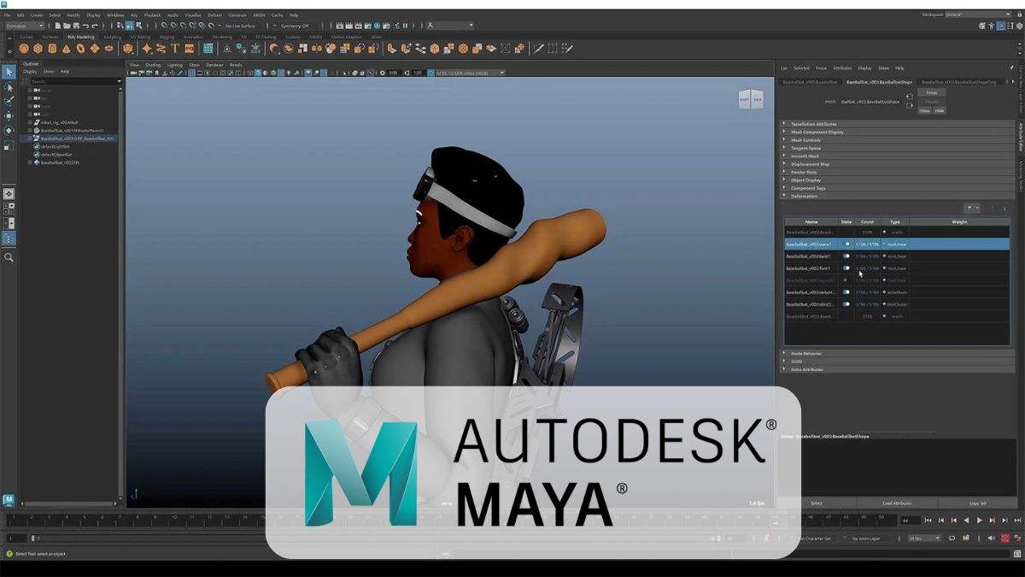Open the Animation menu set dropdown
This screenshot has width=1025, height=577.
[24, 26]
